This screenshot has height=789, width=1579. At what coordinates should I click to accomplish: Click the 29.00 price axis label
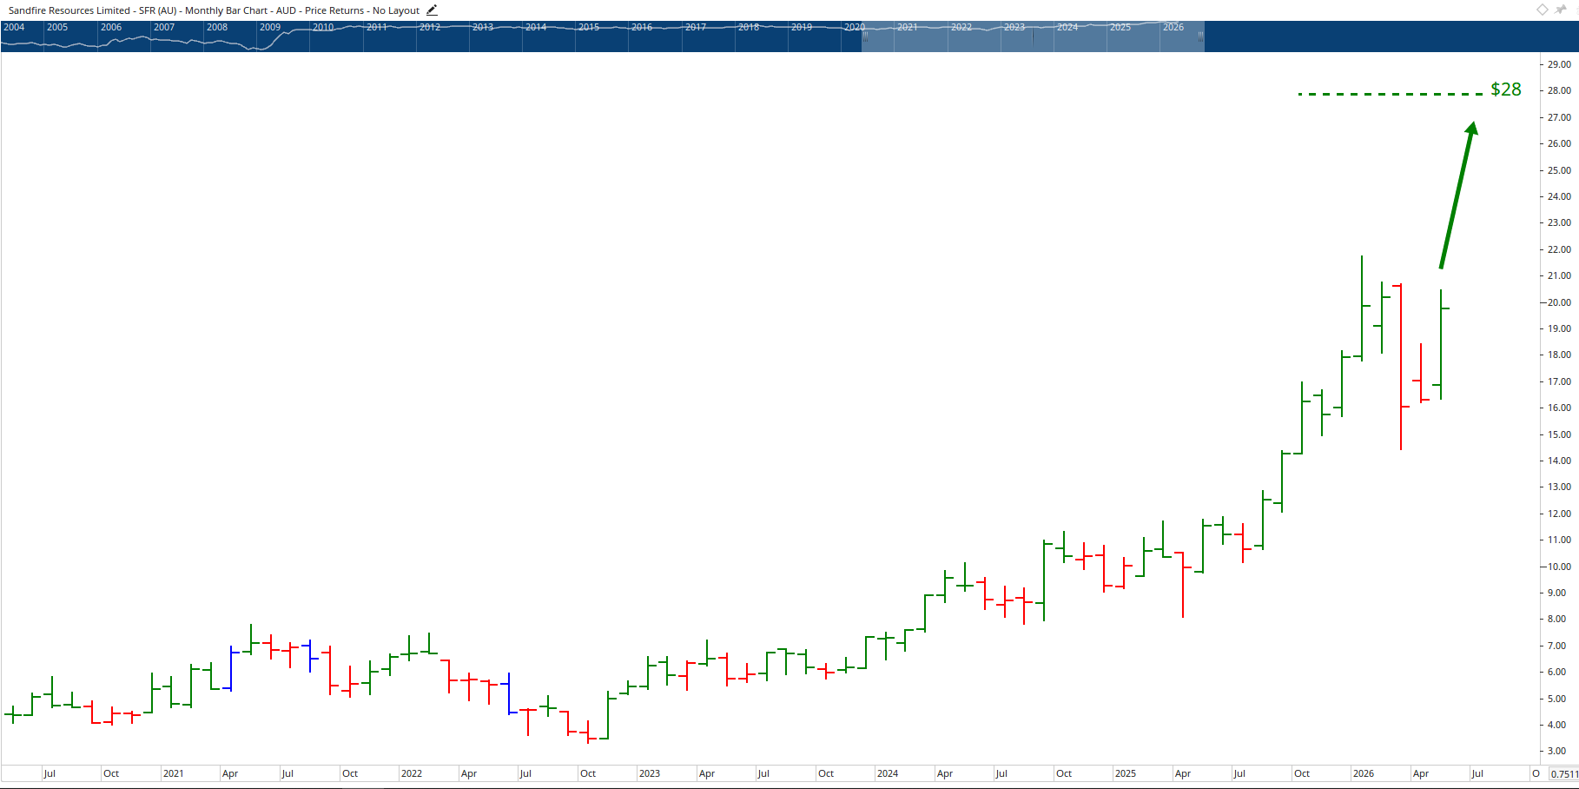coord(1559,64)
